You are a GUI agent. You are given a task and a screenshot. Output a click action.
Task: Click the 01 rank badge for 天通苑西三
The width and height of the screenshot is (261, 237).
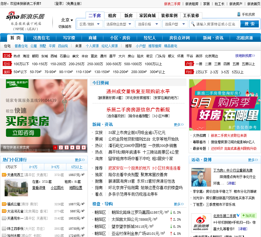pos(4,175)
